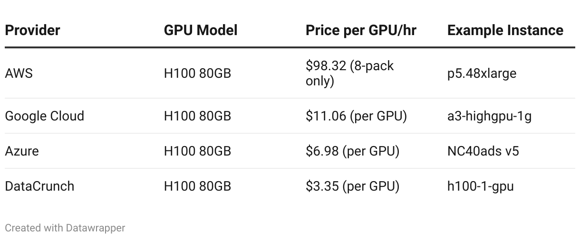
Task: Click the Example Instance column header
Action: (505, 30)
